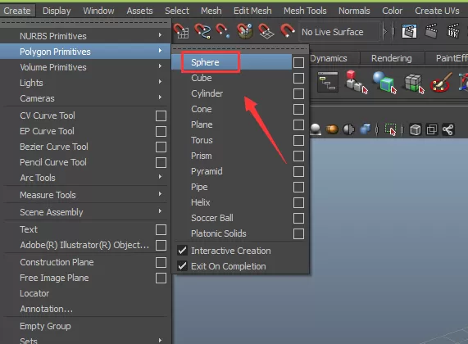The width and height of the screenshot is (468, 344).
Task: Open the Outliner hierarchy shelf icon
Action: (327, 82)
